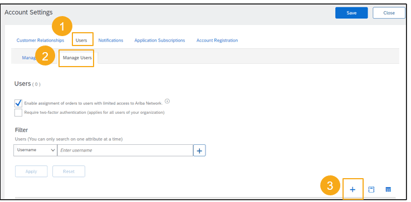Select the Users tab
The width and height of the screenshot is (411, 202).
[x=81, y=41]
